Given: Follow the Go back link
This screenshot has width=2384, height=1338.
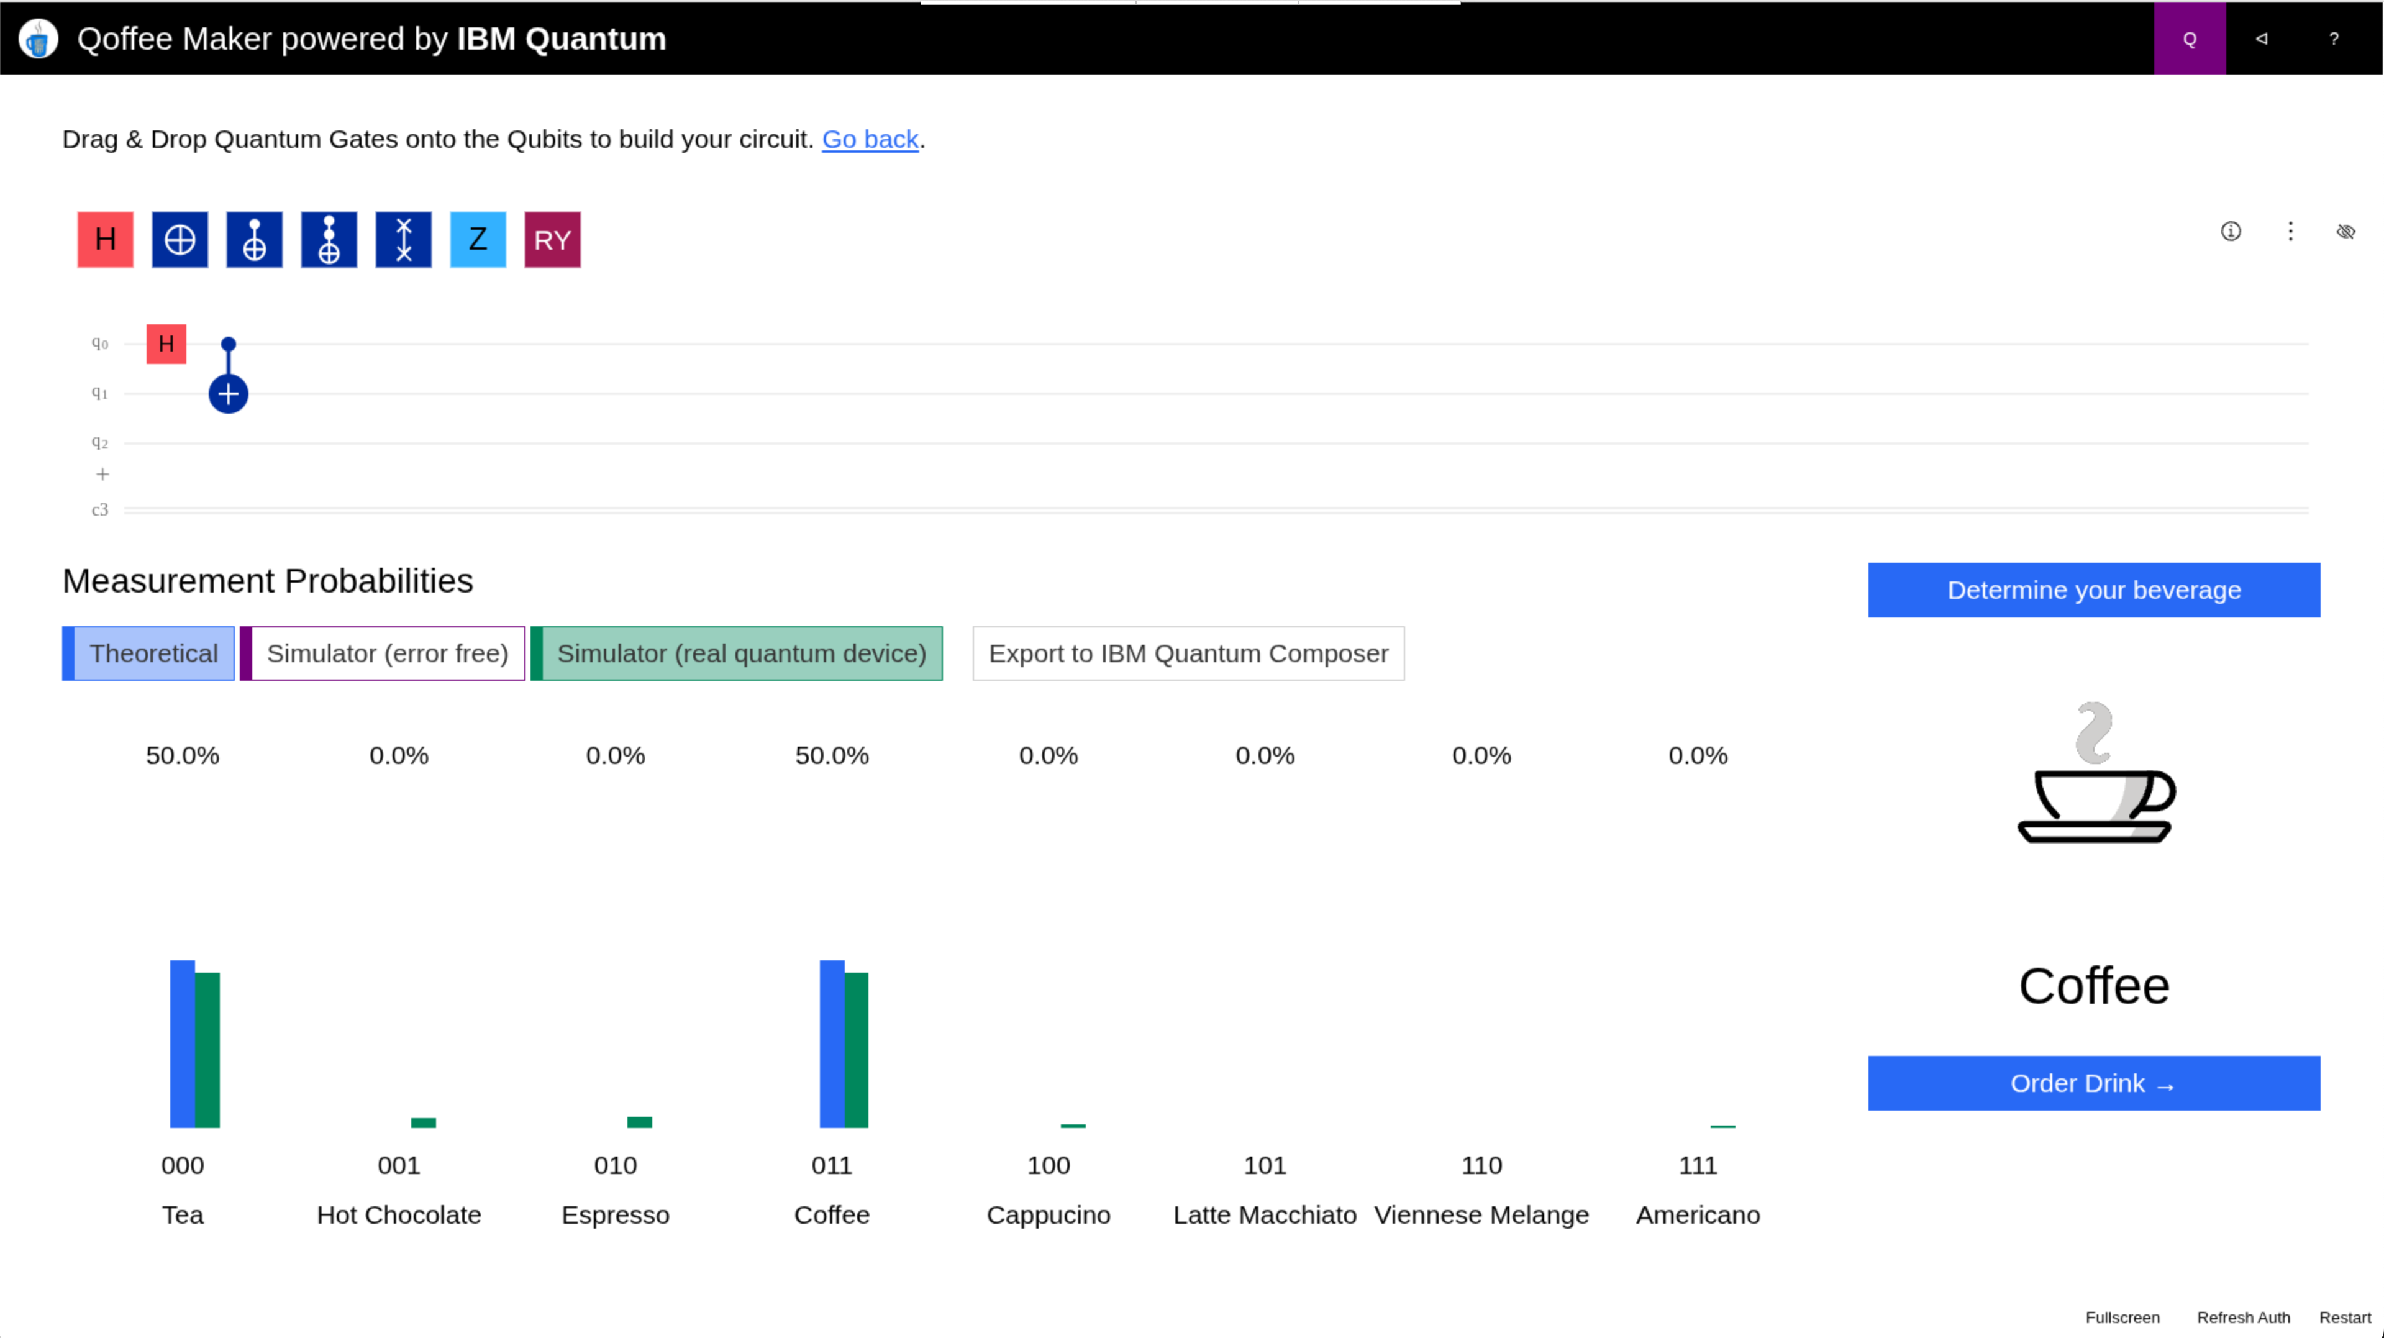Looking at the screenshot, I should click(870, 139).
